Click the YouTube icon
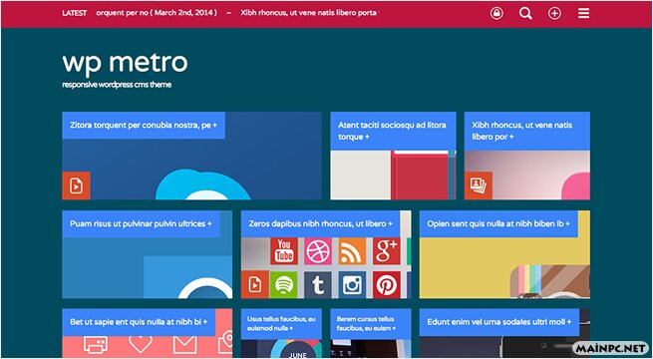653x359 pixels. click(284, 251)
